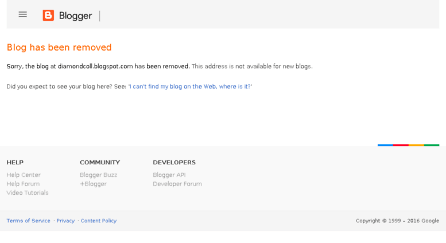Click the Blogger wordmark text
The height and width of the screenshot is (243, 446).
(75, 16)
